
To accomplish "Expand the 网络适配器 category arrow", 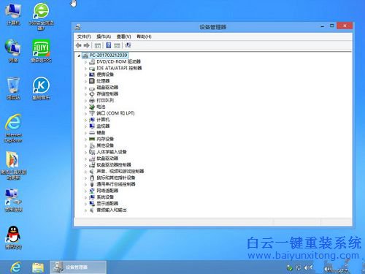I will point(85,191).
